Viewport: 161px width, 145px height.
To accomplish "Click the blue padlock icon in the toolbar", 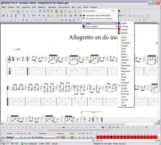I will click(x=43, y=15).
